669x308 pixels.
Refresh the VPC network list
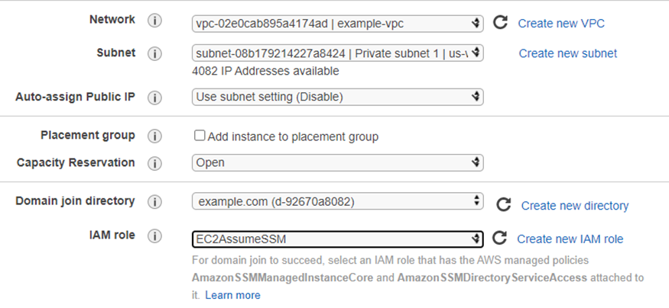501,23
